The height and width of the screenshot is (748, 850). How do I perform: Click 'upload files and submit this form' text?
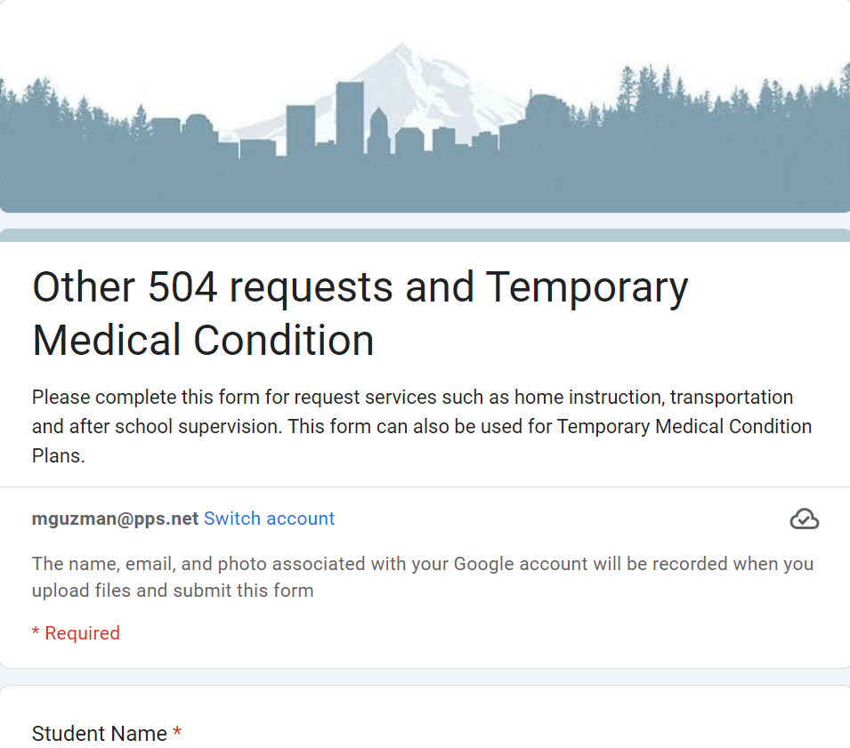(173, 591)
